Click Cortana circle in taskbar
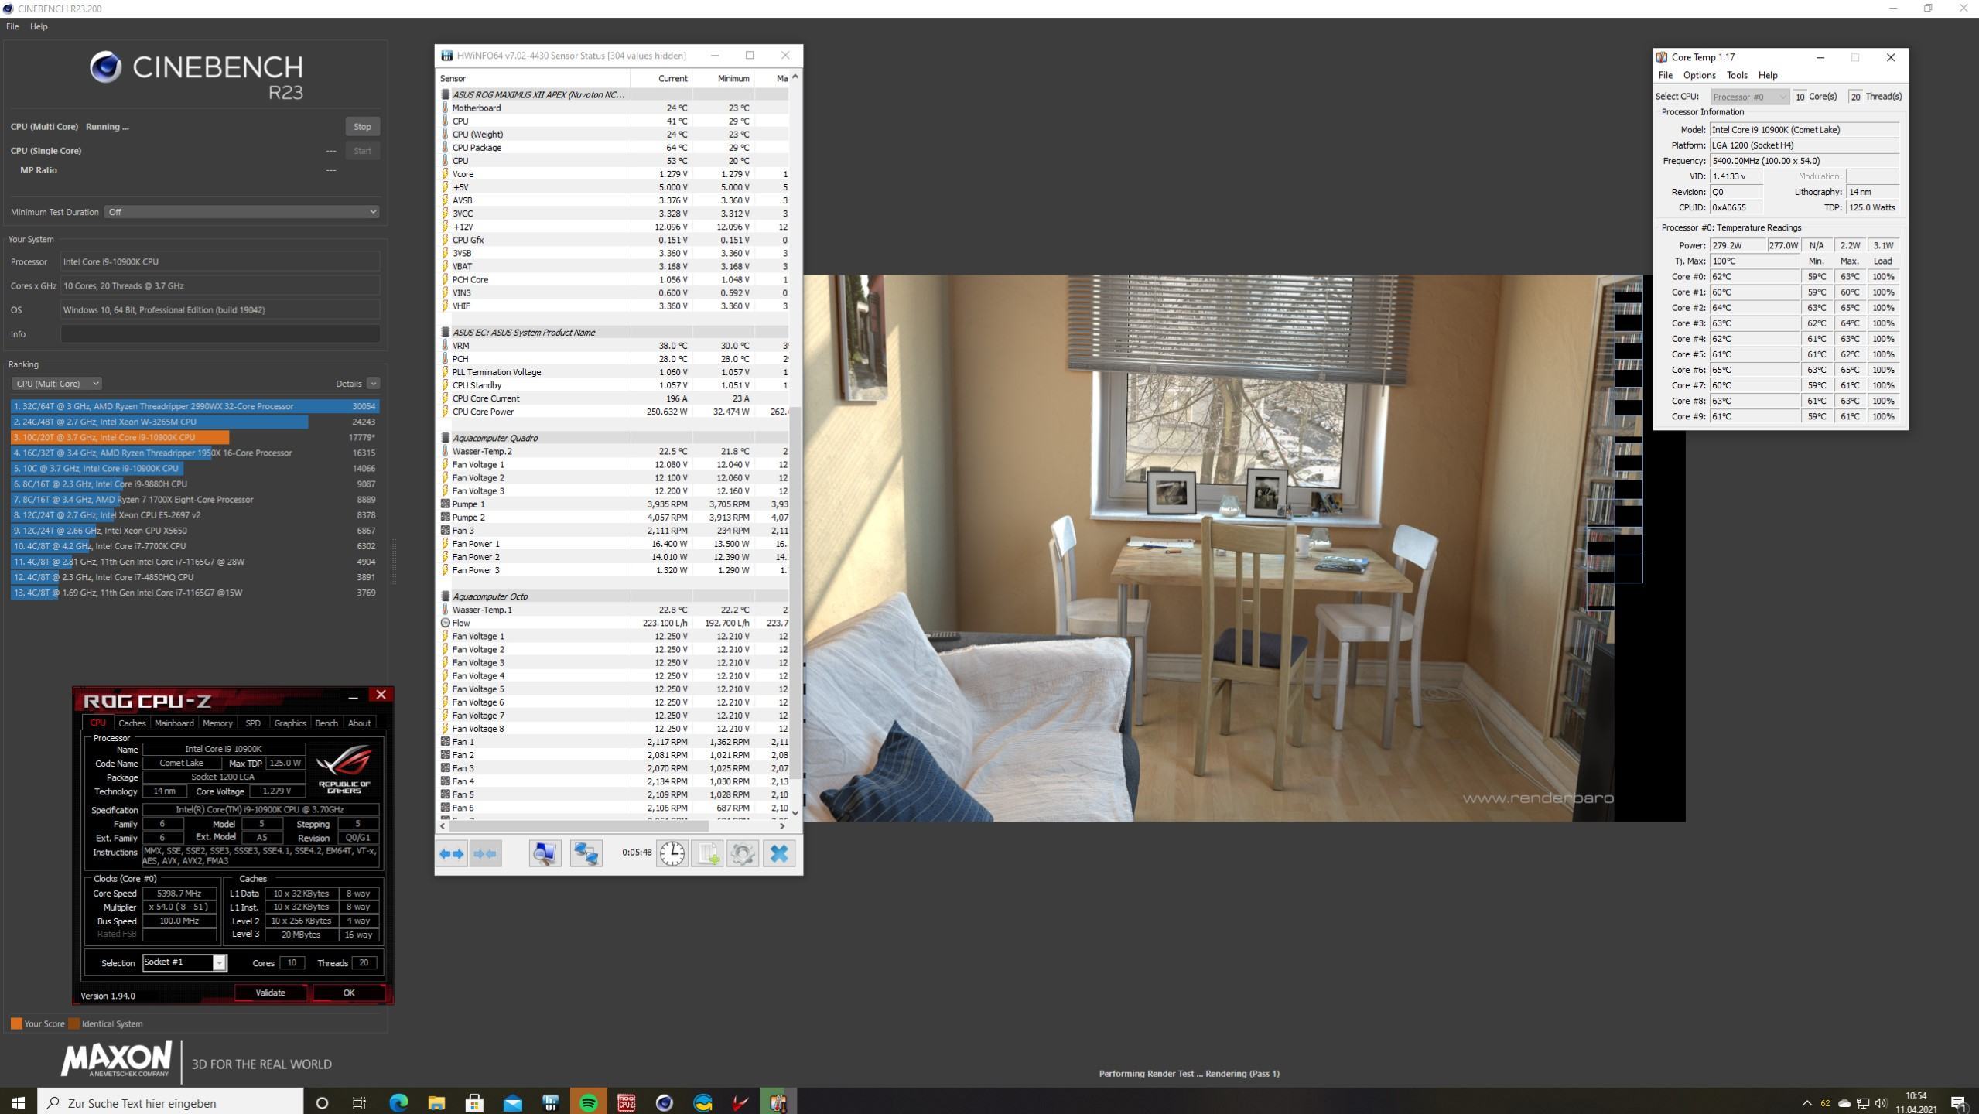 point(323,1102)
